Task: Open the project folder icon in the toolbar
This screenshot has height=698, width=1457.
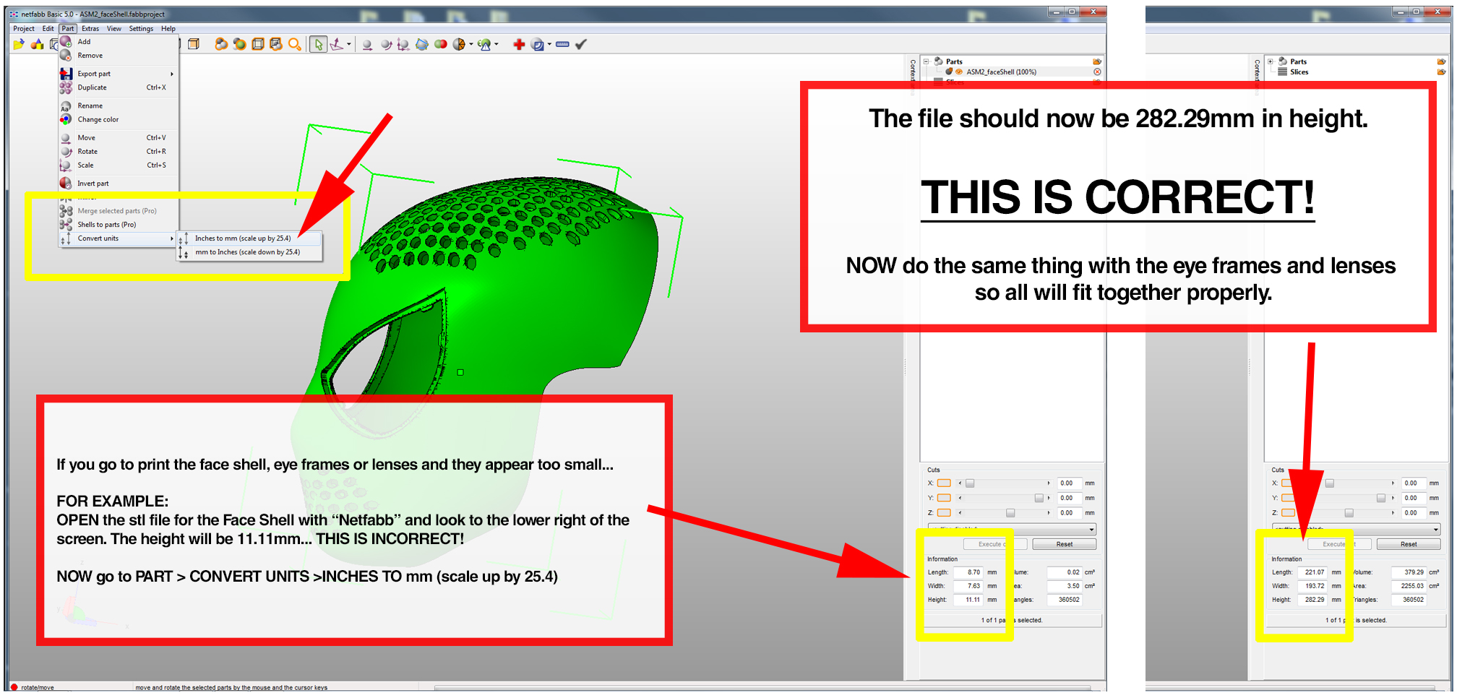Action: point(19,45)
